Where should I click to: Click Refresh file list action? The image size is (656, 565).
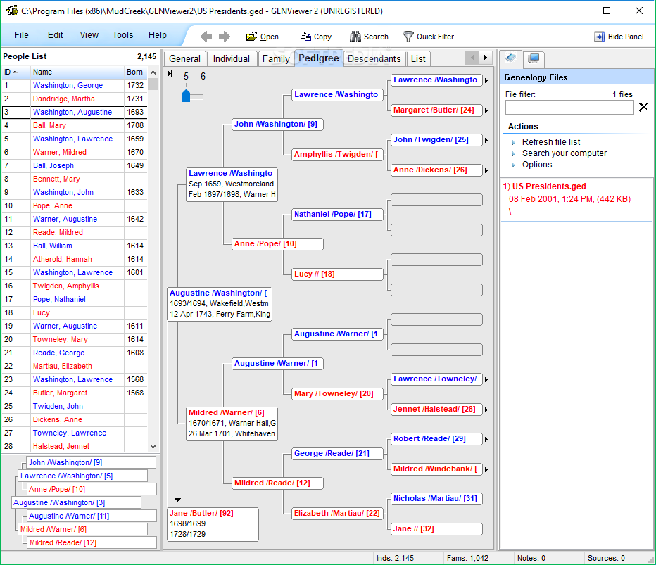point(551,141)
